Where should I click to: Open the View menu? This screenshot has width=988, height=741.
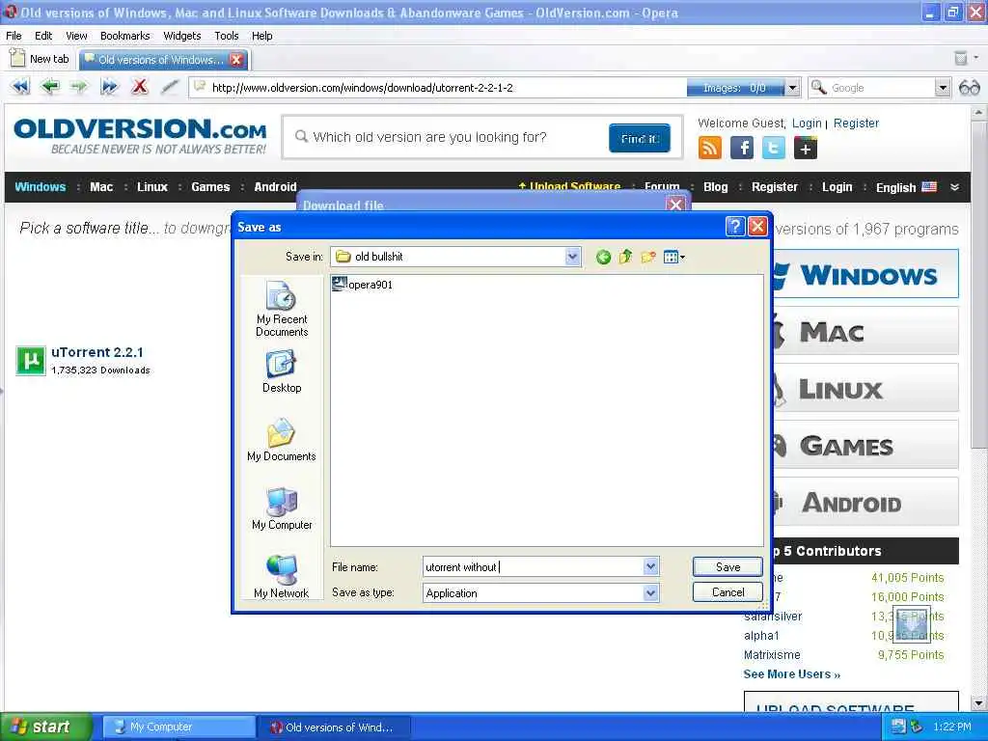click(x=76, y=36)
